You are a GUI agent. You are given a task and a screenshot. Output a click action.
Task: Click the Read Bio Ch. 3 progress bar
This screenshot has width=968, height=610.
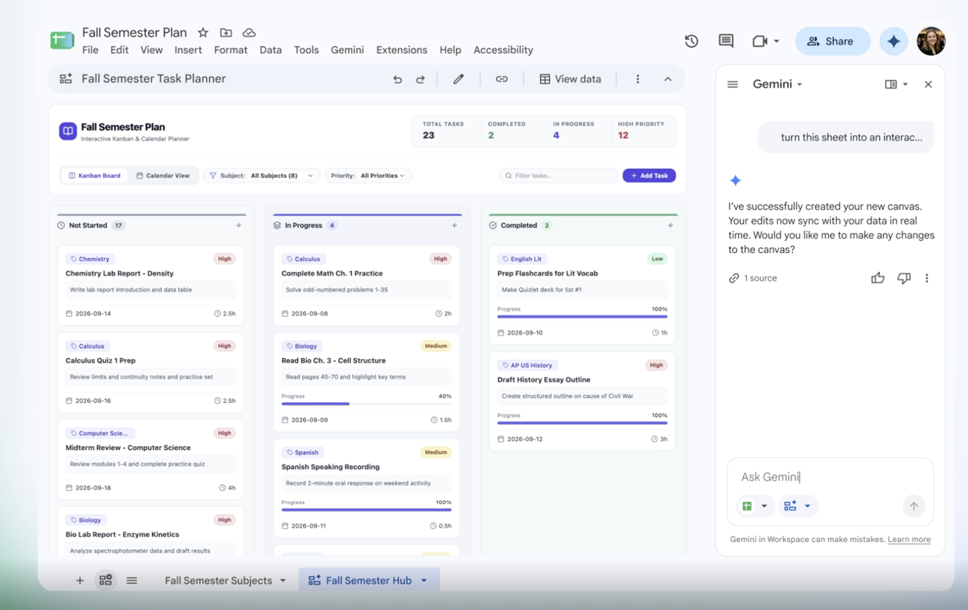[366, 404]
